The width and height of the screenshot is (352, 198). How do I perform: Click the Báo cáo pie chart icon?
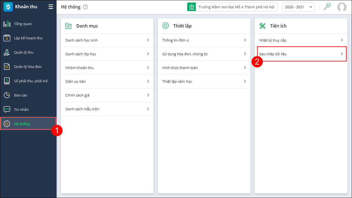point(7,95)
